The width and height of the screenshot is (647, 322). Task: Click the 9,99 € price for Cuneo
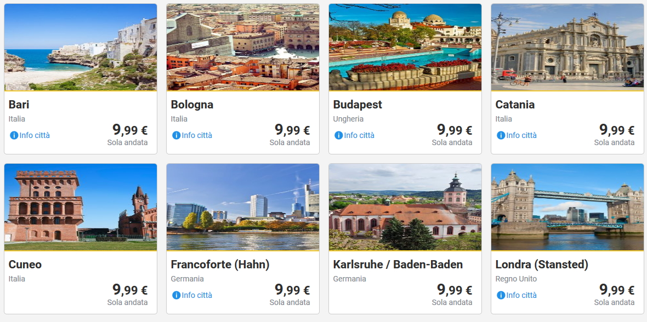pyautogui.click(x=130, y=290)
